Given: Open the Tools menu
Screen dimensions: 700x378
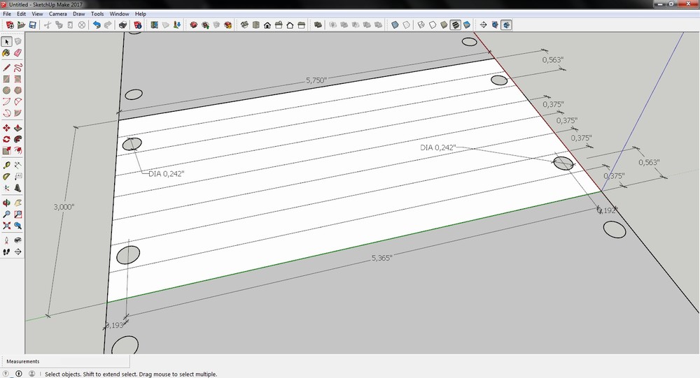Looking at the screenshot, I should click(97, 14).
